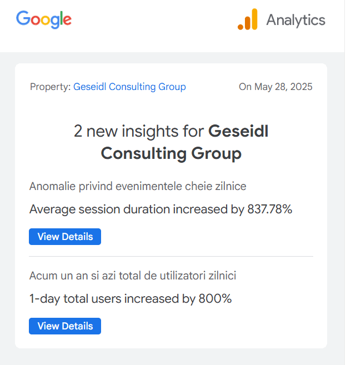Open the Geseidl Consulting Group property link
The image size is (346, 365).
pos(129,87)
